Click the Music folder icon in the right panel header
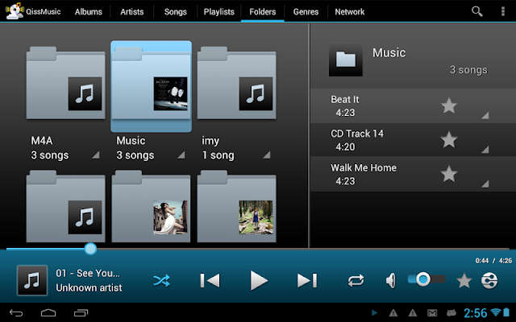The image size is (516, 322). [346, 60]
